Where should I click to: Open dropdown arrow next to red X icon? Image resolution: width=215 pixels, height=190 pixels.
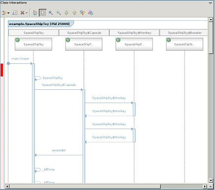(27, 13)
